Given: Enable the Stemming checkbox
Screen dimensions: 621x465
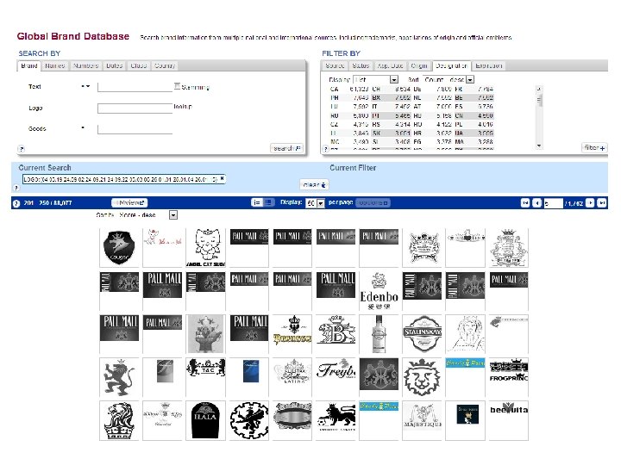Looking at the screenshot, I should click(177, 86).
